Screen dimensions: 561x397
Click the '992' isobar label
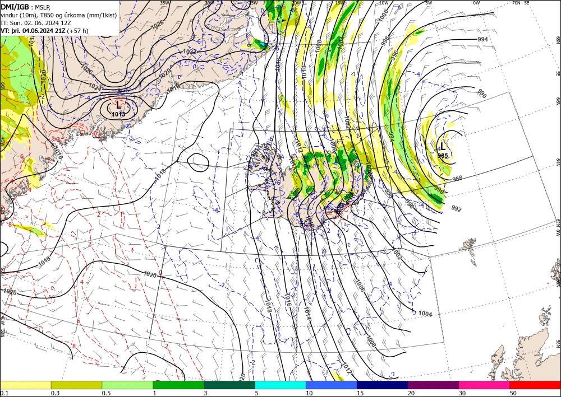(457, 208)
